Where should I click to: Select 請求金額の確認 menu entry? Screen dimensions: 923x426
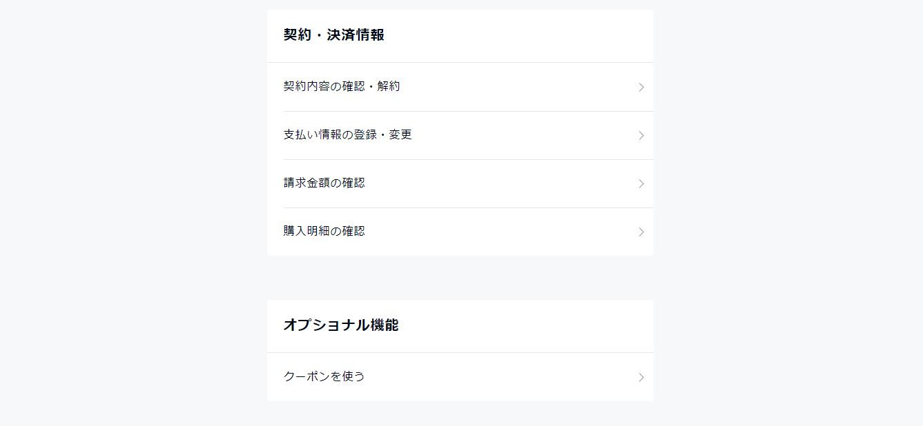(324, 183)
